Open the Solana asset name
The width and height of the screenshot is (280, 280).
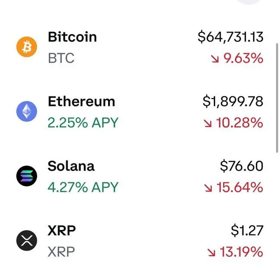[71, 166]
